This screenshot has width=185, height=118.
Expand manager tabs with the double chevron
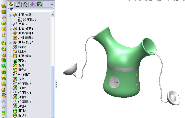(52, 4)
